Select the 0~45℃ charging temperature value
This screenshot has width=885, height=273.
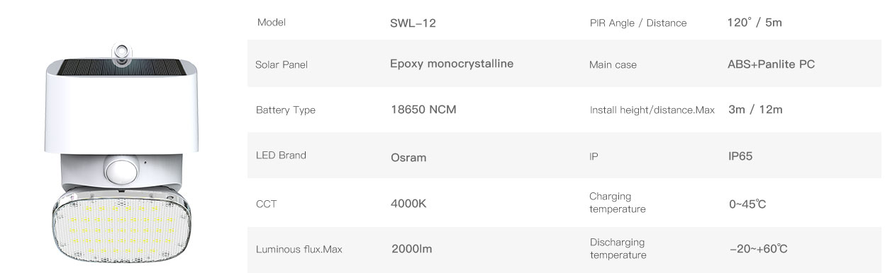(x=747, y=204)
